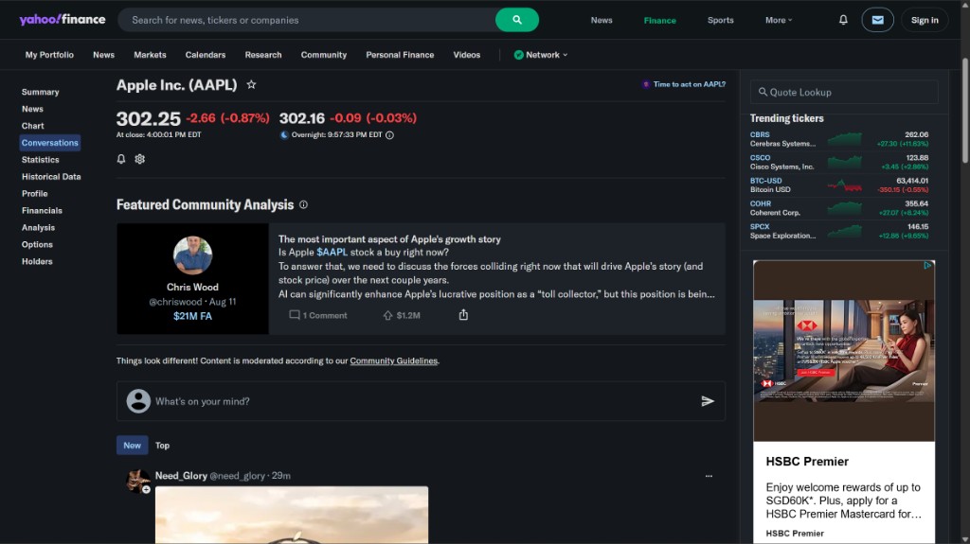Switch to Top posts tab
This screenshot has width=970, height=544.
pos(162,445)
